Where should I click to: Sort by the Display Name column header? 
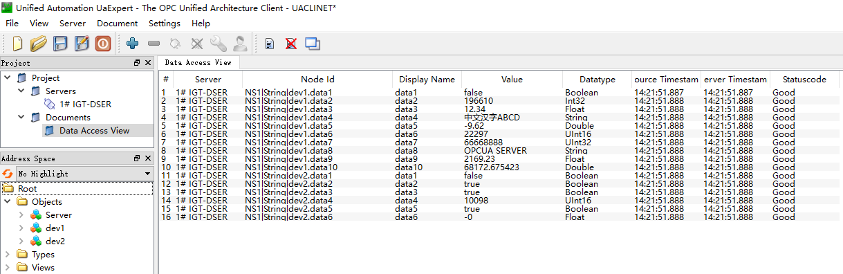pos(427,79)
